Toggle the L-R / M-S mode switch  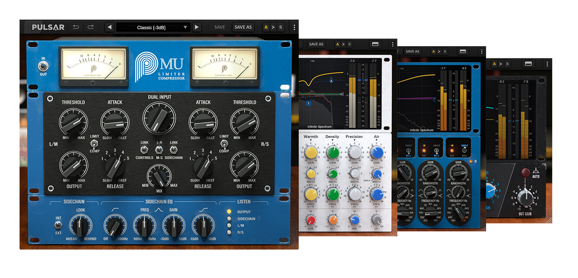pos(159,150)
